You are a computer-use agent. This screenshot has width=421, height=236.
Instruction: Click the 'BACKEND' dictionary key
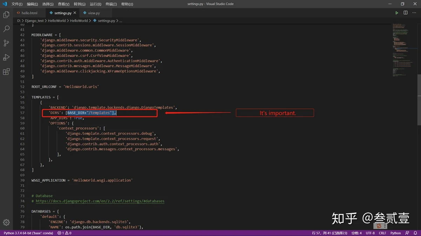58,107
